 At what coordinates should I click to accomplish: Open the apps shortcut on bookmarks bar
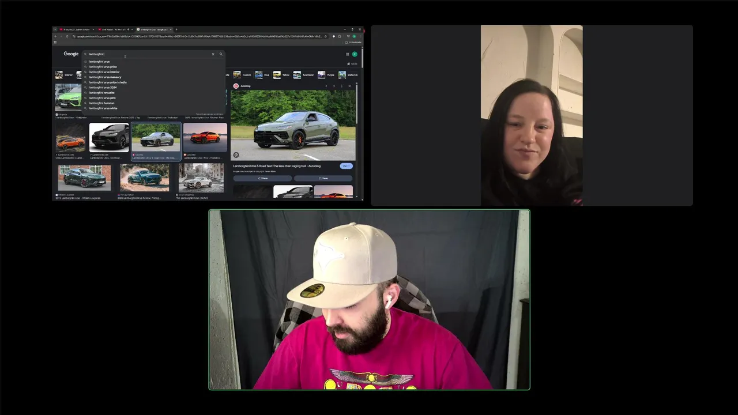tap(55, 42)
